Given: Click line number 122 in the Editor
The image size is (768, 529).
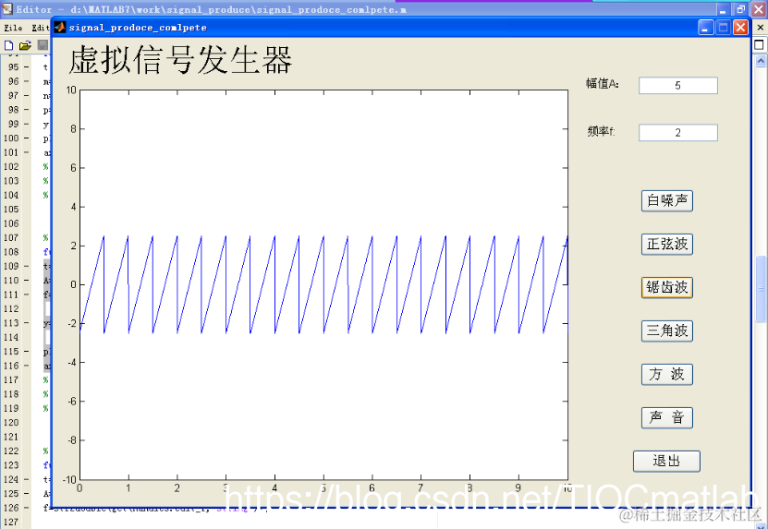Looking at the screenshot, I should point(11,451).
